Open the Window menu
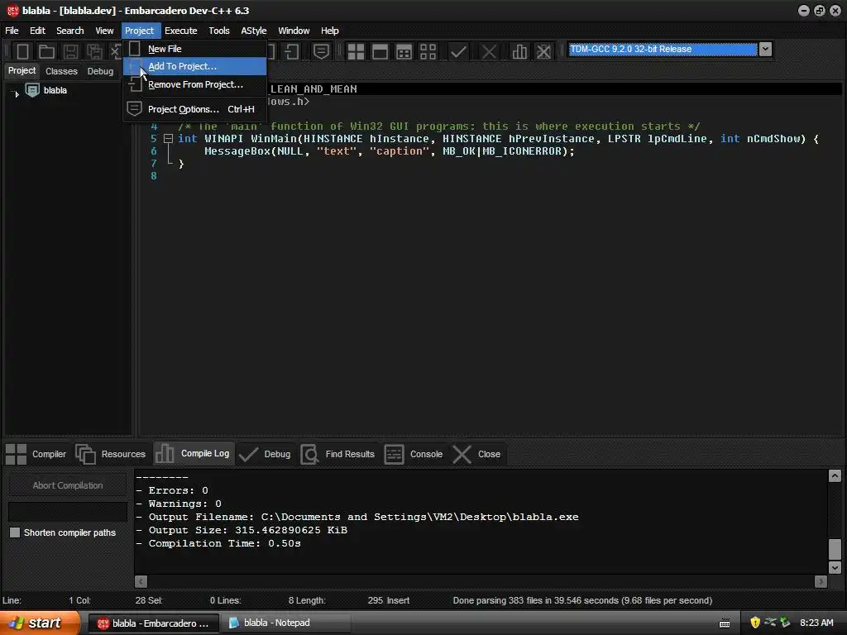The width and height of the screenshot is (847, 635). 294,31
